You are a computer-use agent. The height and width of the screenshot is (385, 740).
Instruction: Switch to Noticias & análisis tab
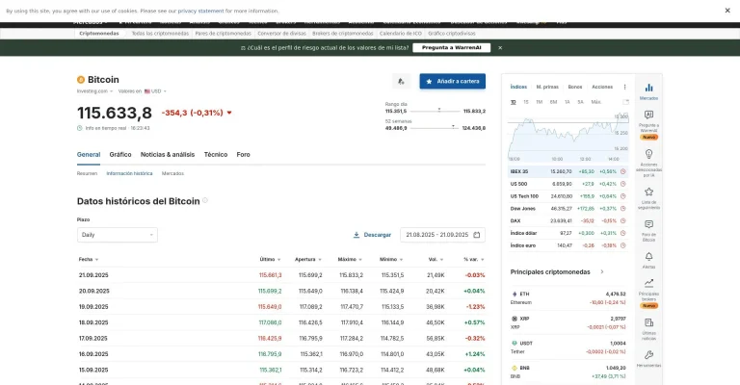168,155
